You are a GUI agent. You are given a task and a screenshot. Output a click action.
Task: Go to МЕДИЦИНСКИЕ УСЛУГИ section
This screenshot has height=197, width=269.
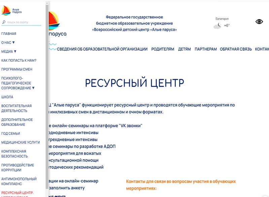click(x=21, y=142)
